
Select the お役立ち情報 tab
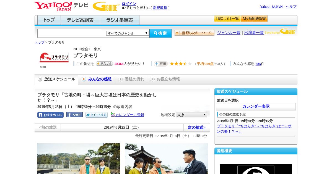(165, 79)
